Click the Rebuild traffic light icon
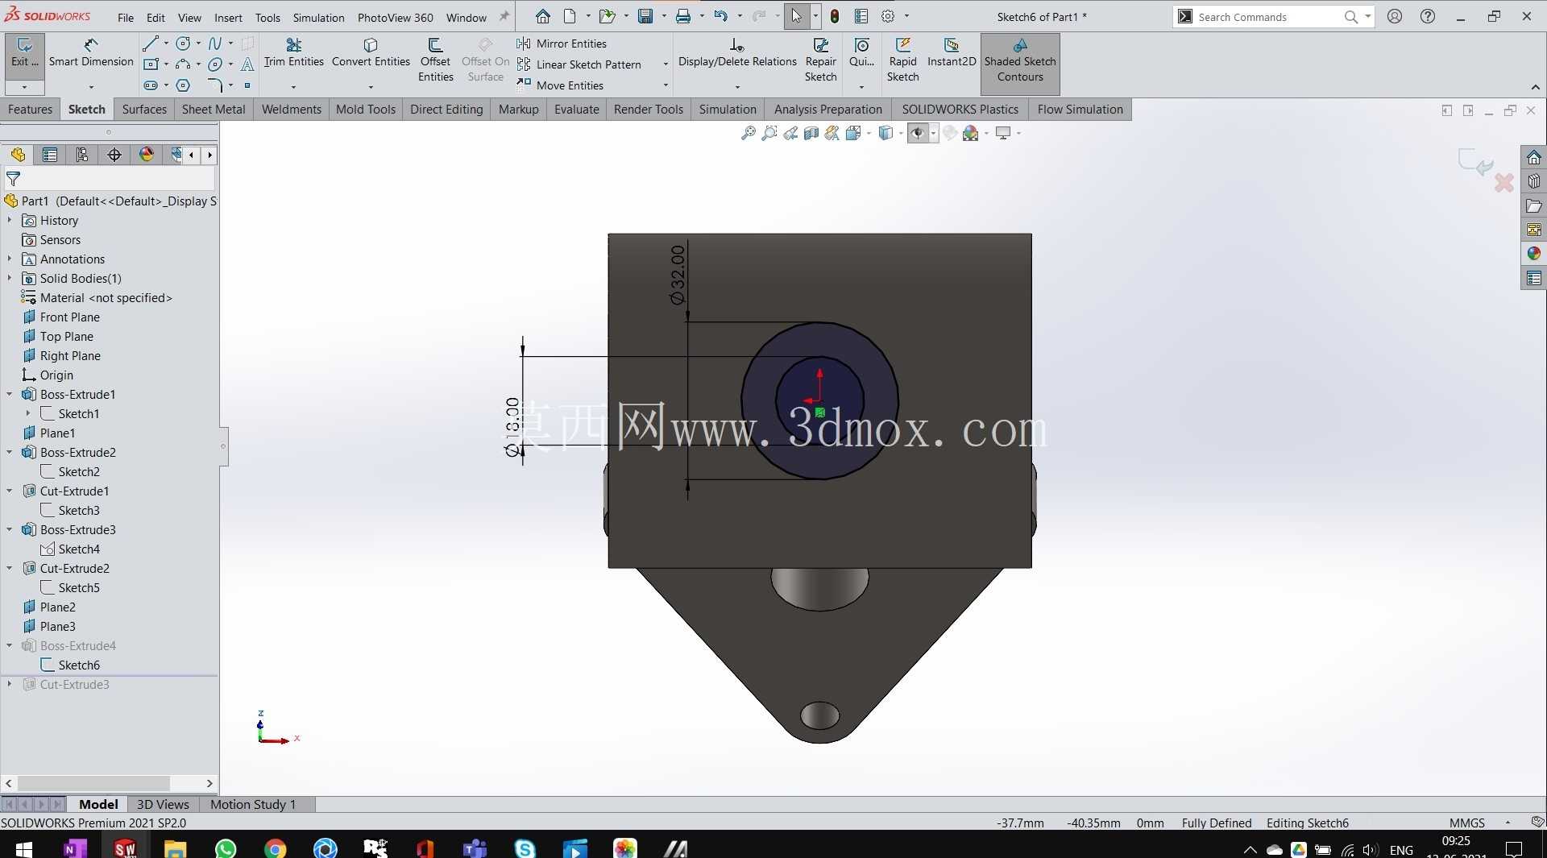The width and height of the screenshot is (1547, 858). click(x=835, y=16)
